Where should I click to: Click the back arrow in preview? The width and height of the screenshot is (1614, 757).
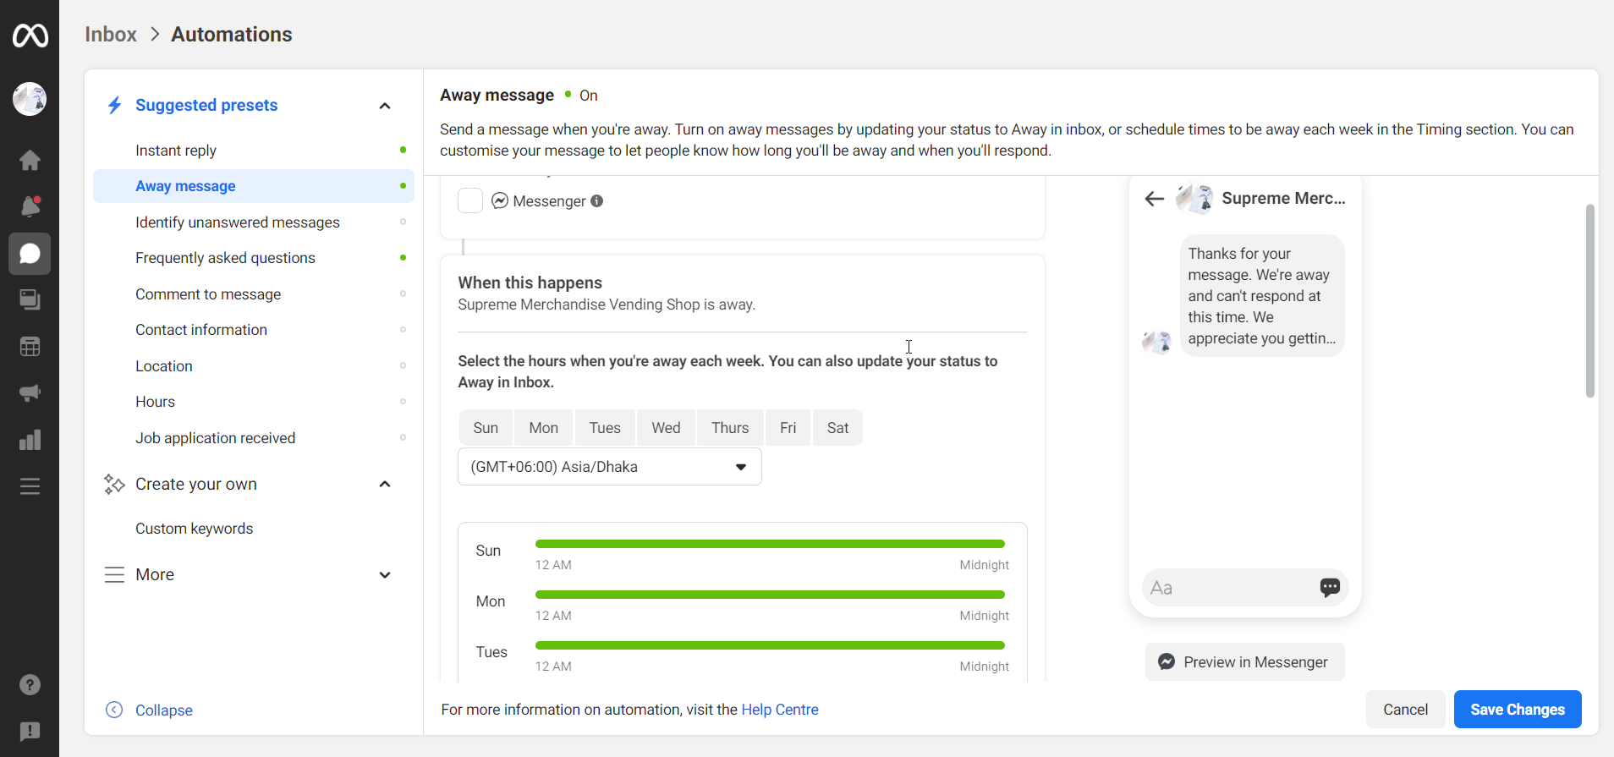coord(1154,199)
